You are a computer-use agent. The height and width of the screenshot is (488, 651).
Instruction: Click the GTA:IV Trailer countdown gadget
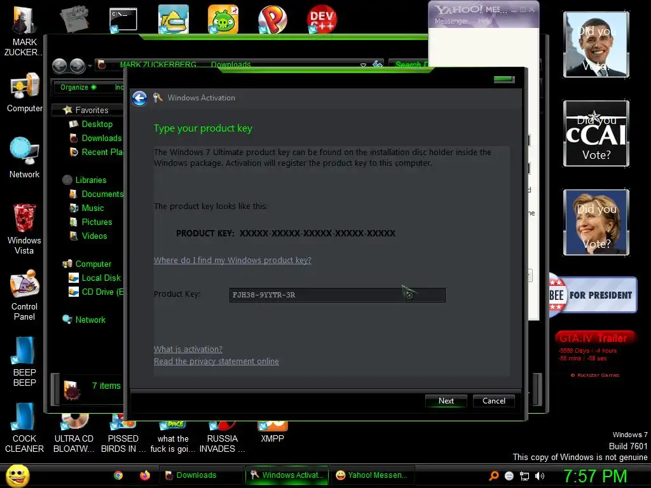594,353
